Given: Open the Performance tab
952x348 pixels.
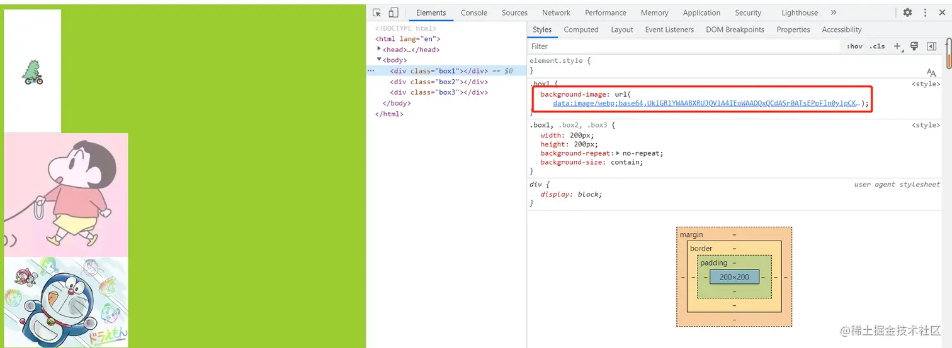Looking at the screenshot, I should click(606, 13).
